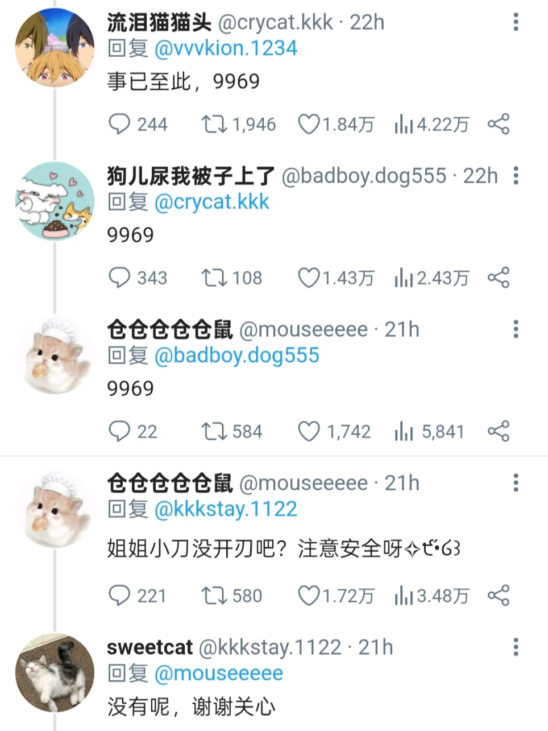Image resolution: width=548 pixels, height=731 pixels.
Task: Reply to the post with 221 comments
Action: click(x=119, y=596)
